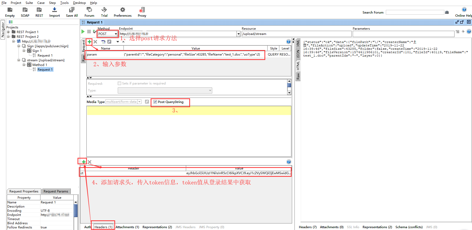Select the JSON response view tab
This screenshot has width=472, height=230.
298,53
